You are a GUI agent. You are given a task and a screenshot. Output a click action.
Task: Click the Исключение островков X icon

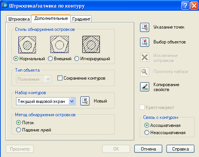[x=145, y=57]
